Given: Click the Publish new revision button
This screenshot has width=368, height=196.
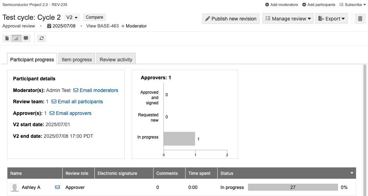Looking at the screenshot, I should point(231,19).
